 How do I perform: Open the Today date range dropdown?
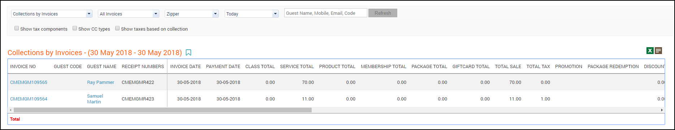pyautogui.click(x=252, y=14)
